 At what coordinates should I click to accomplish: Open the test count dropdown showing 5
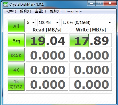click(x=31, y=22)
